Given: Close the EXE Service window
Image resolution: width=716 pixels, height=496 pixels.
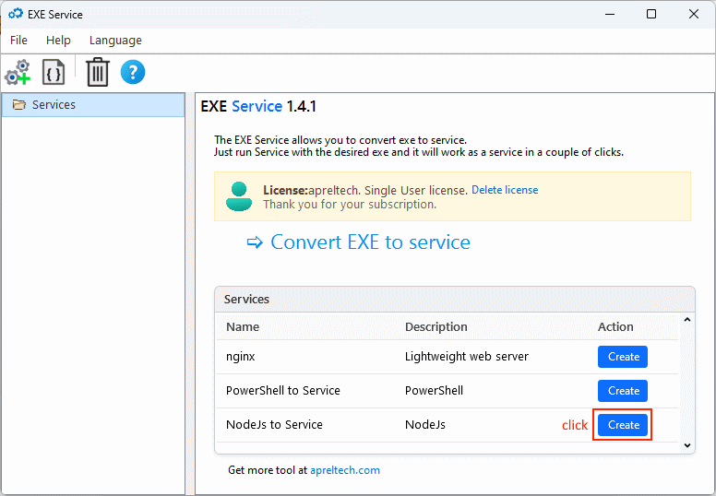Looking at the screenshot, I should [x=694, y=14].
